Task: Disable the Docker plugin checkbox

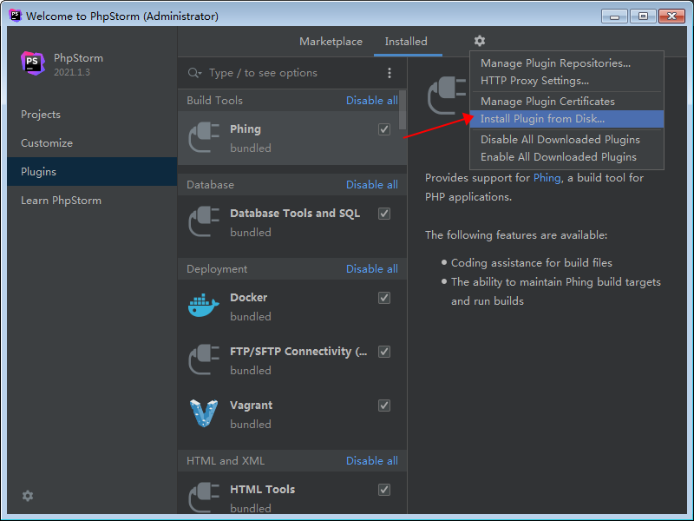Action: 384,298
